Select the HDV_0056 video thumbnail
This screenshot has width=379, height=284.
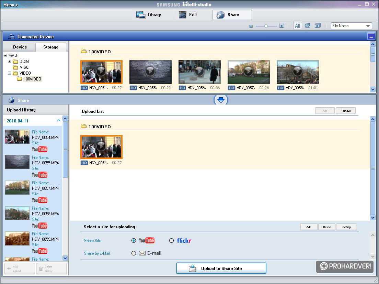[199, 72]
